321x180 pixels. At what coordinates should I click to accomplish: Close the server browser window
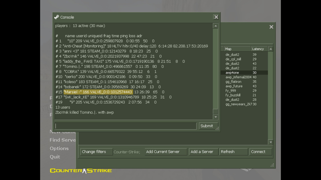pos(271,27)
